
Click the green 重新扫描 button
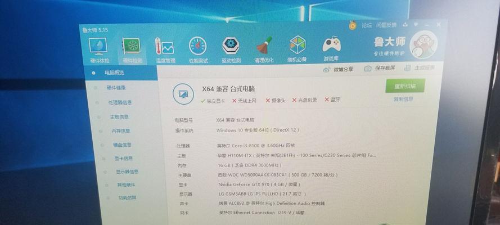pos(405,85)
